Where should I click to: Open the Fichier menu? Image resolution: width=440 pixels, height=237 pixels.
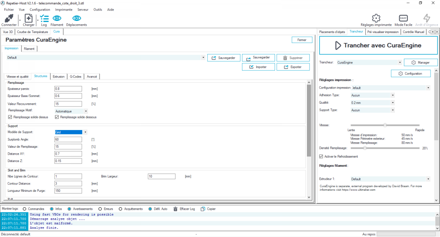[9, 10]
